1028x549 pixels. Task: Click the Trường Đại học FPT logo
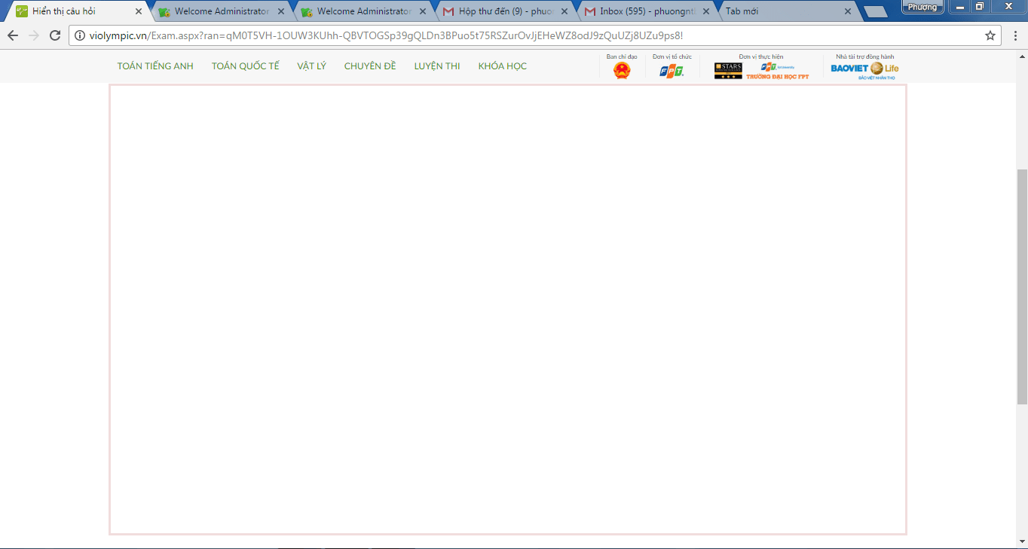[778, 71]
